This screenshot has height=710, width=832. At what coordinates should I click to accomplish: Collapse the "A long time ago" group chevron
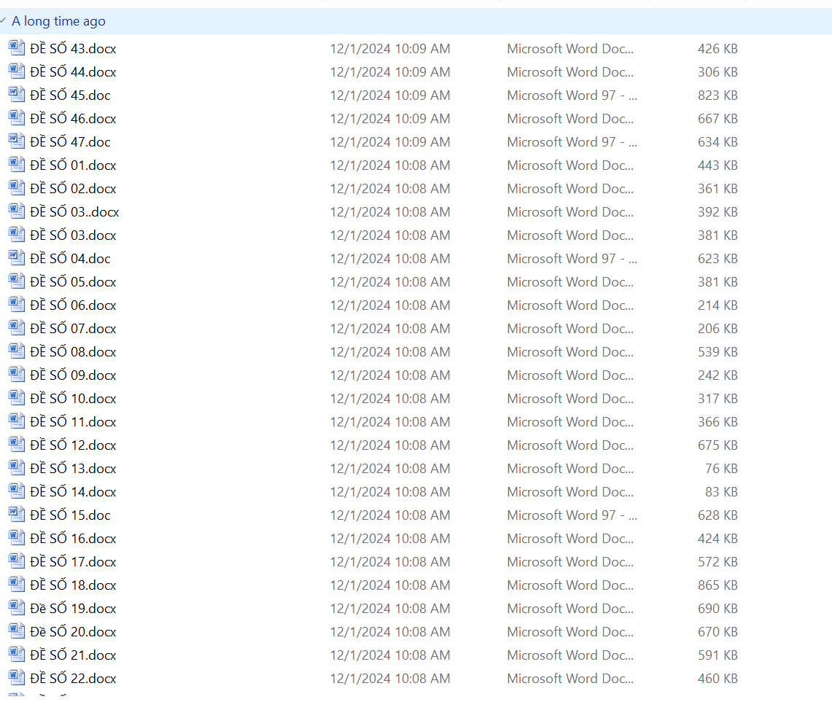point(4,21)
